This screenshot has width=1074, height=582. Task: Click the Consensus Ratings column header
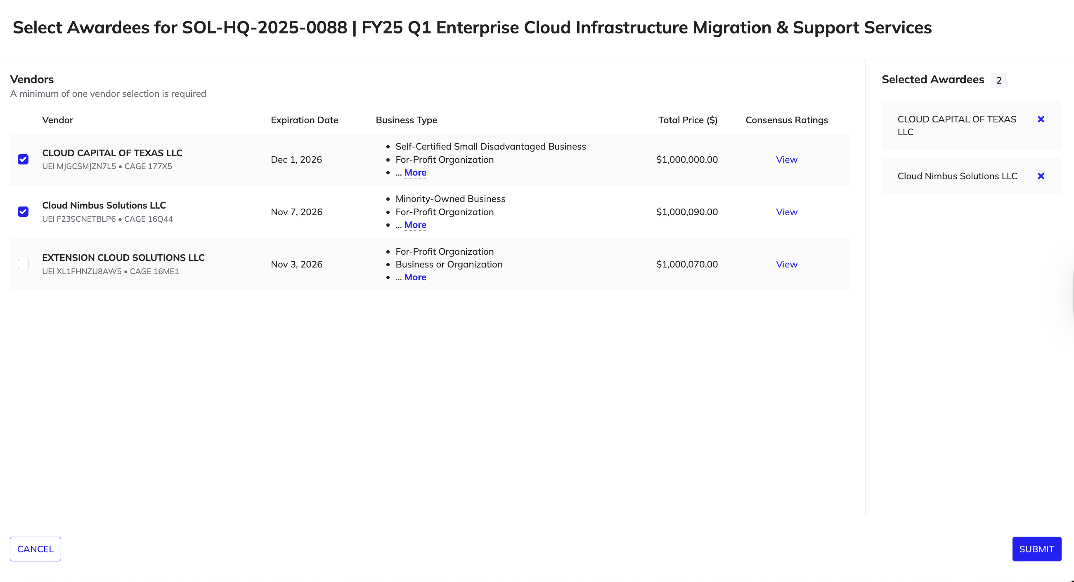click(786, 120)
